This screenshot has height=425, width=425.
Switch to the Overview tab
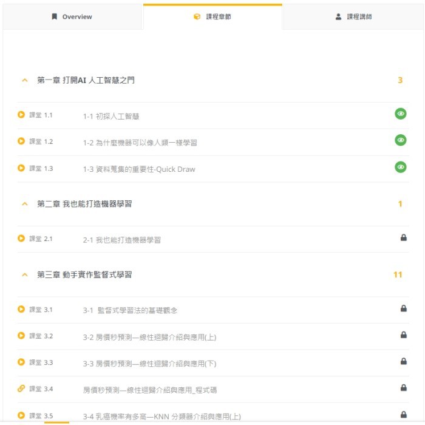tap(72, 17)
